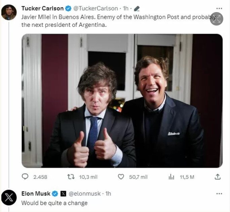Click the reply speech bubble icon
Screen dimensions: 230x212
(25, 177)
